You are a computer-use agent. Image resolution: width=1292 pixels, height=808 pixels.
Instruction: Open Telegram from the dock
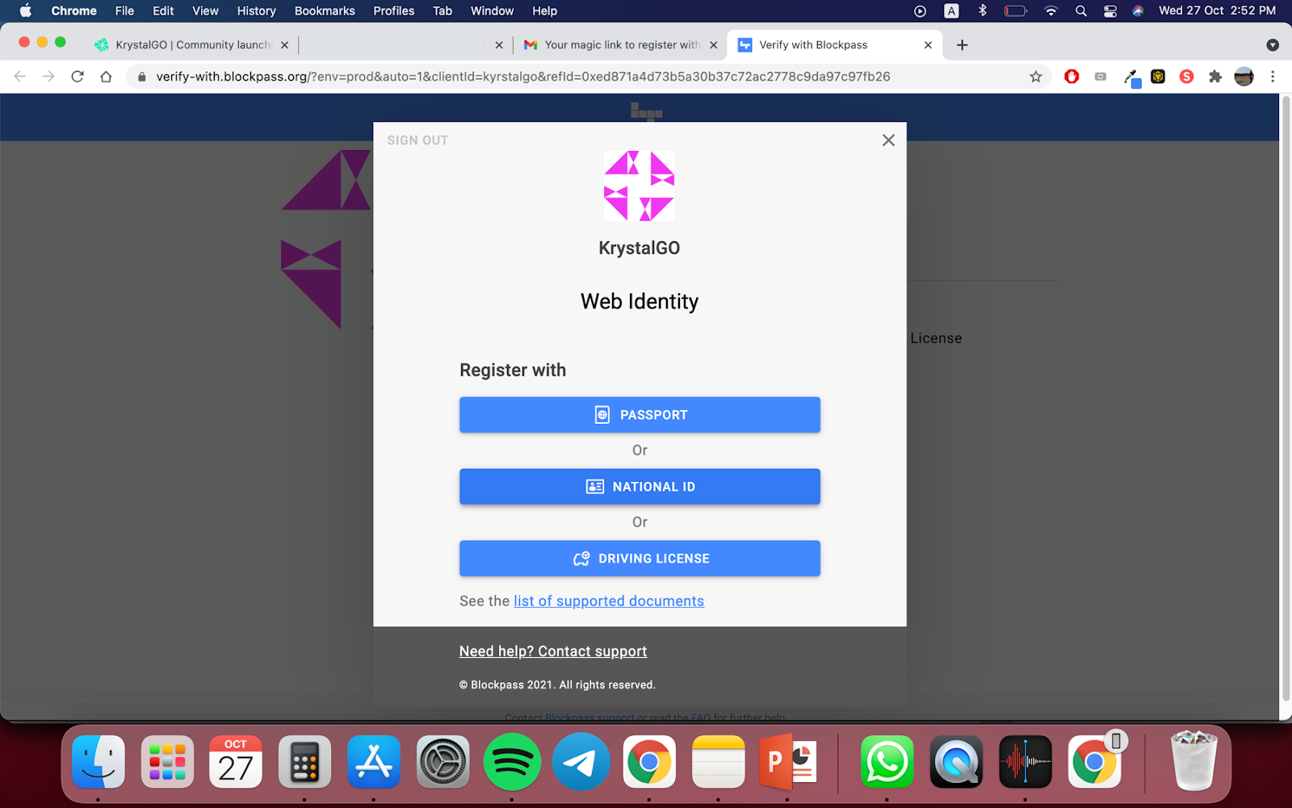coord(581,762)
